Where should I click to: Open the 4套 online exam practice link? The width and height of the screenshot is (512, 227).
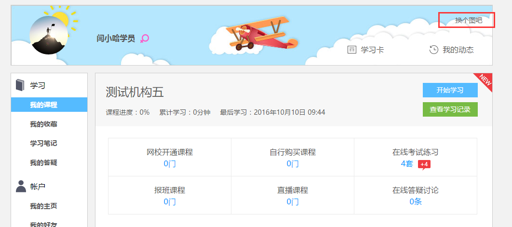pyautogui.click(x=407, y=163)
